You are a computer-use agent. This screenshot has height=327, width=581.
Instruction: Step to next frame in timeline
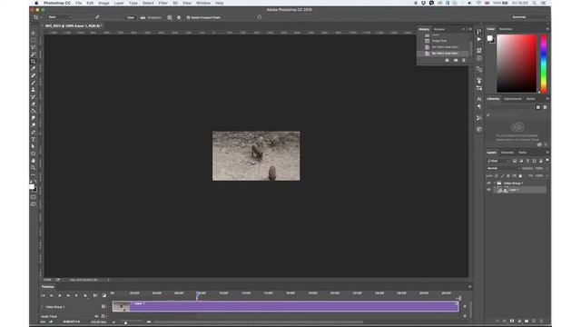tap(68, 295)
